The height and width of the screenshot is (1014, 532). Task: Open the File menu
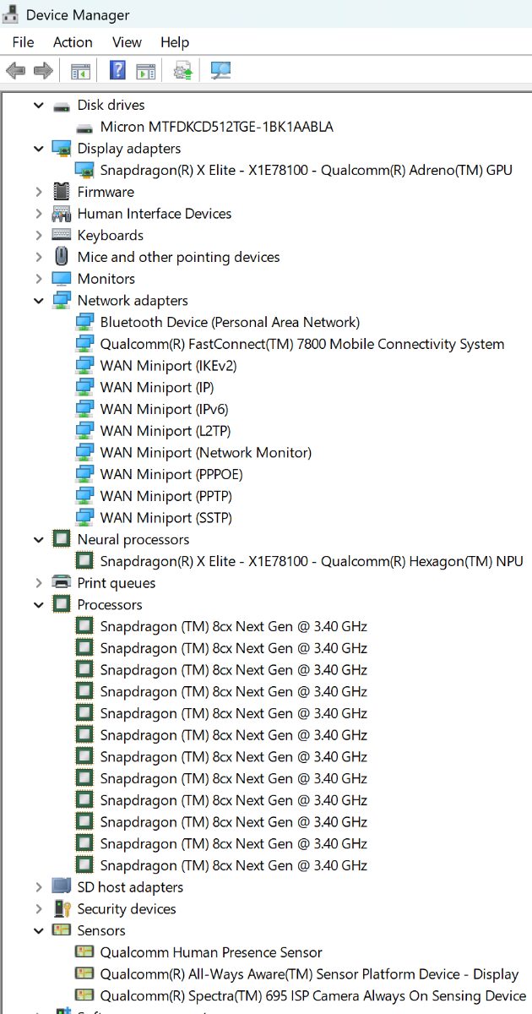point(23,42)
